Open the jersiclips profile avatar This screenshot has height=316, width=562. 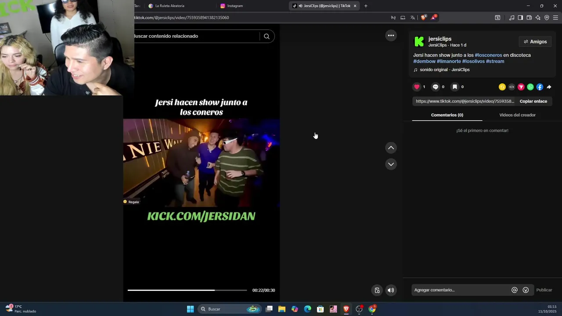(x=419, y=42)
